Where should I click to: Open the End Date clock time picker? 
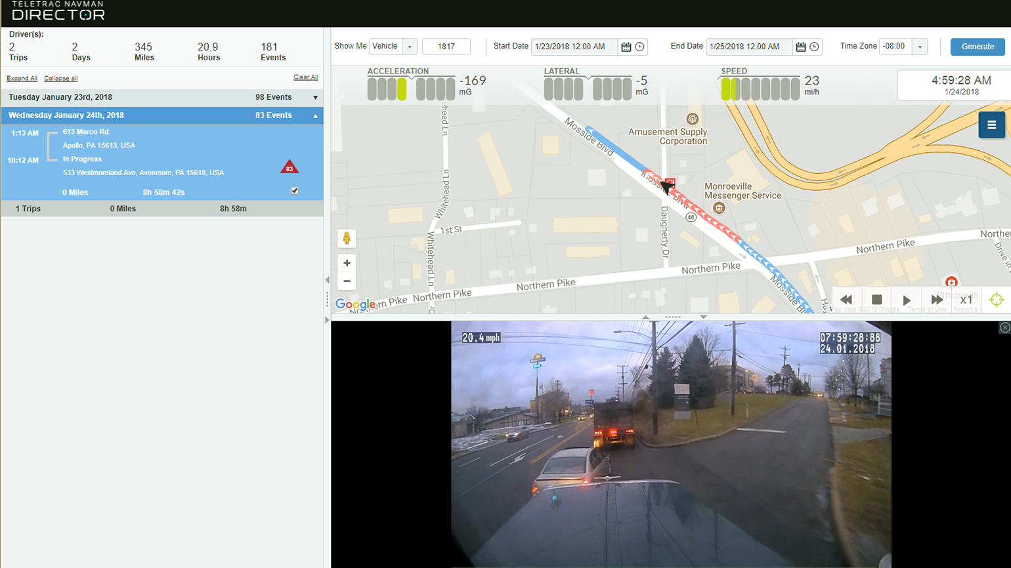[x=813, y=47]
